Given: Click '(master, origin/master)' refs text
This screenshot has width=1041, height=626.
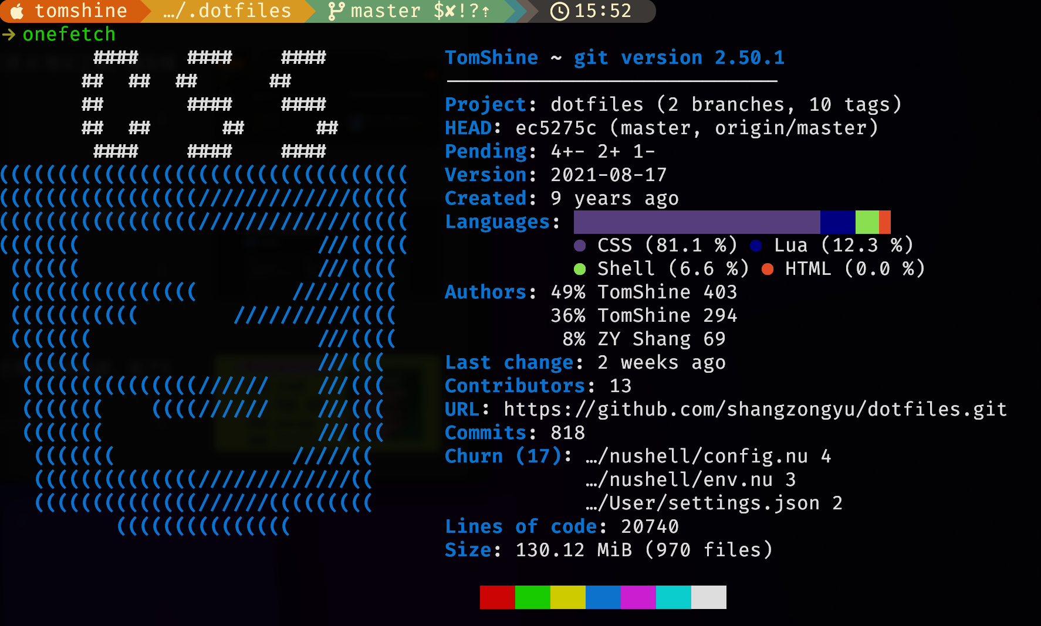Looking at the screenshot, I should coord(743,128).
